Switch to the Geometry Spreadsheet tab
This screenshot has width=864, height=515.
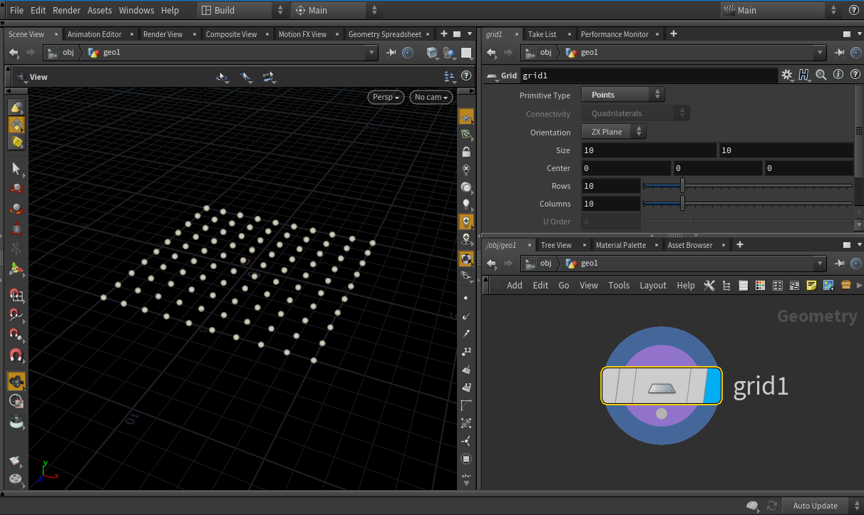[x=385, y=34]
